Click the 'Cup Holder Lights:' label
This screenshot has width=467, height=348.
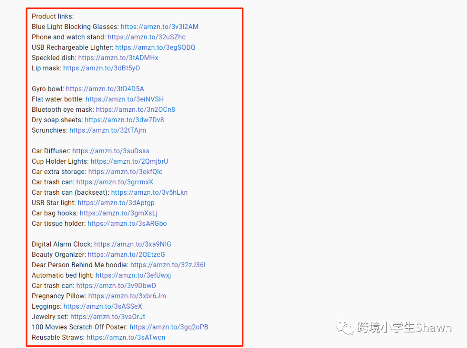[x=60, y=161]
